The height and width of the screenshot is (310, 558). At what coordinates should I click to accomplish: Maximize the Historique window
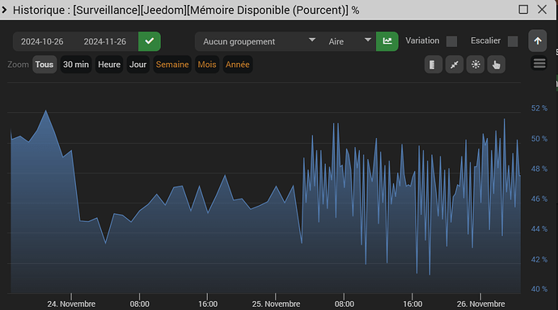click(x=523, y=10)
